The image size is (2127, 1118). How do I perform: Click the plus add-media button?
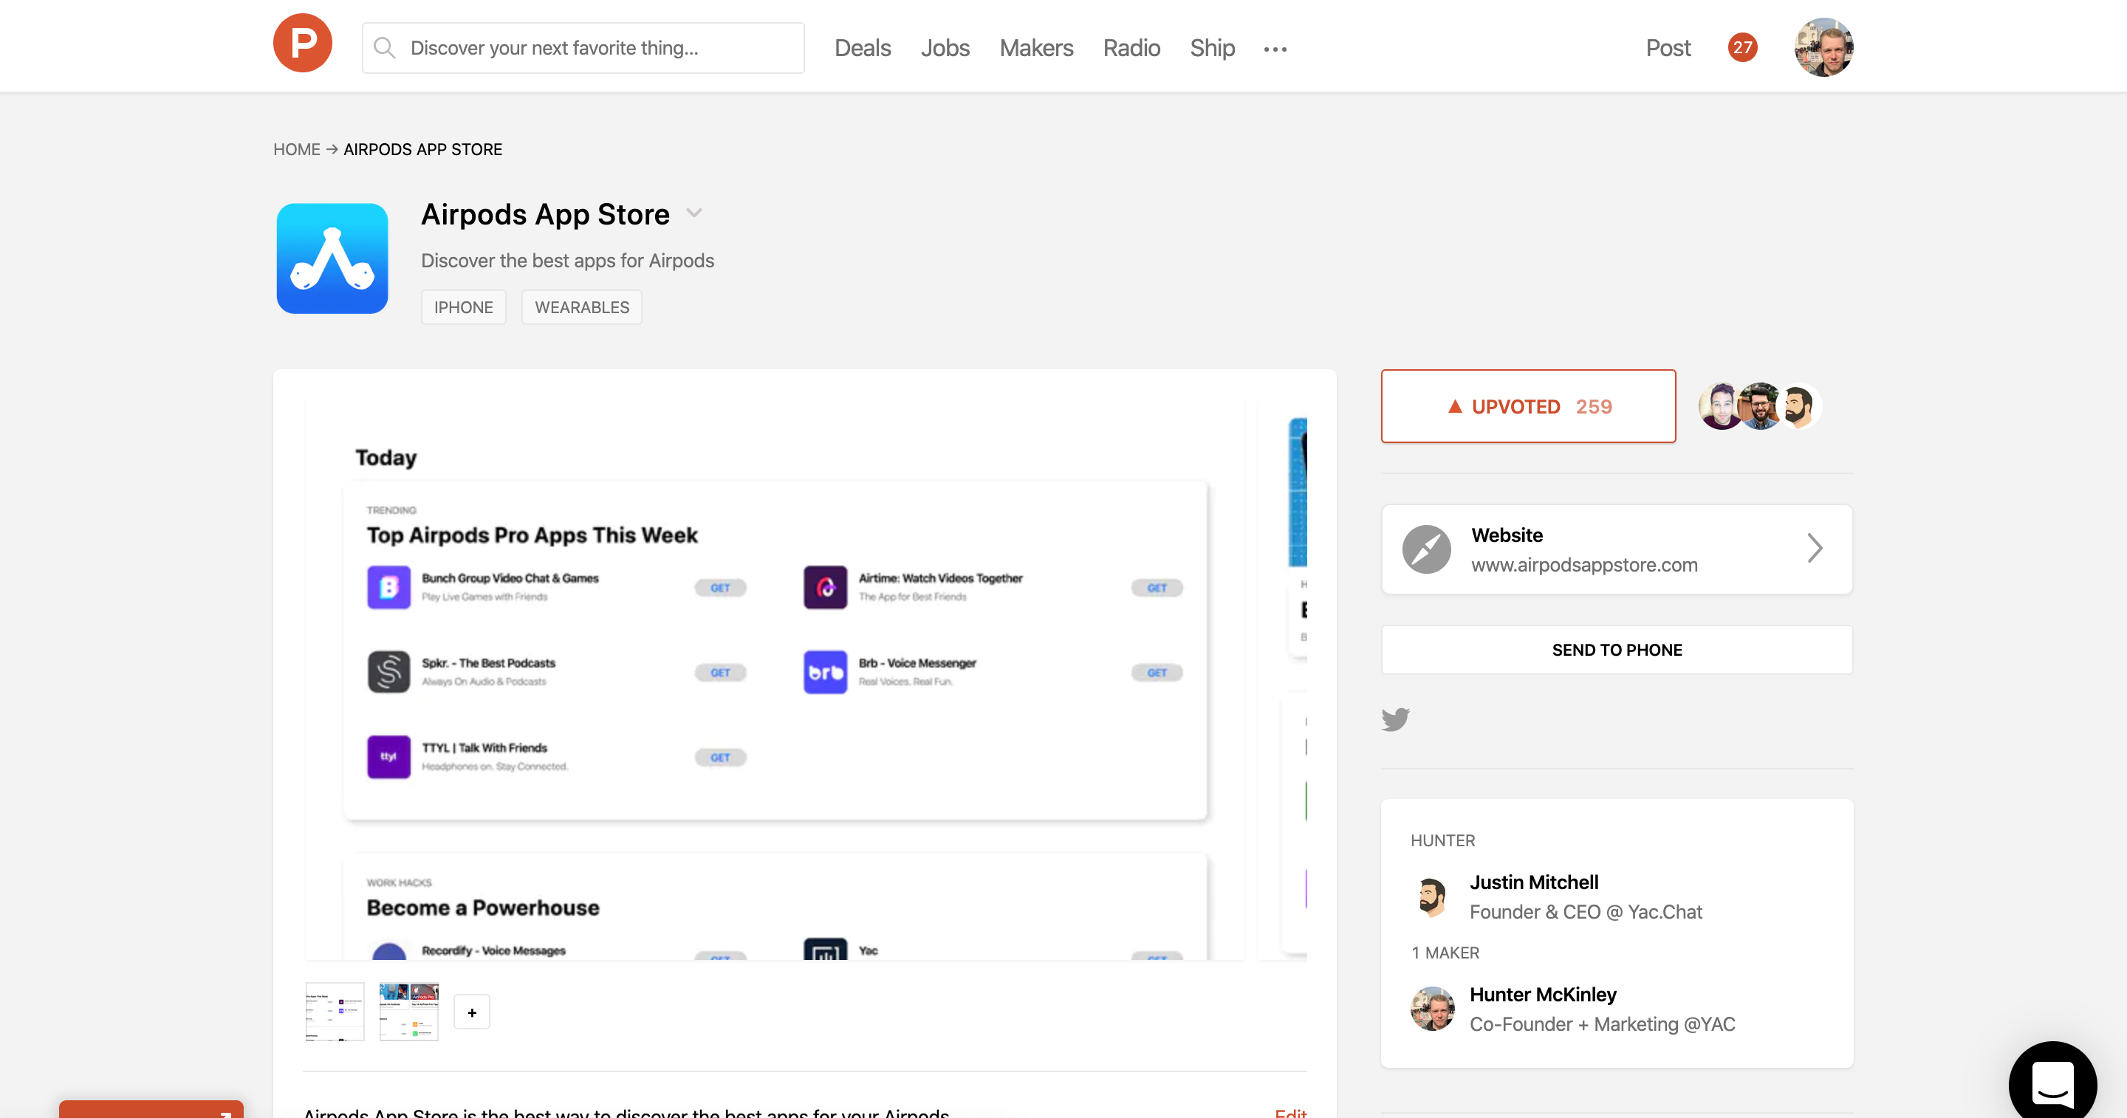pyautogui.click(x=471, y=1012)
